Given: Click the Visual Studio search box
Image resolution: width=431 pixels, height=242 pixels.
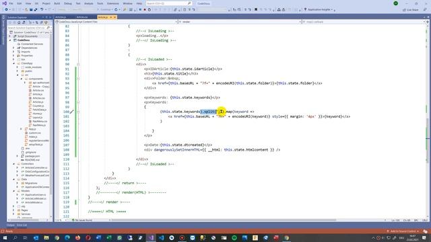Looking at the screenshot, I should click(168, 3).
